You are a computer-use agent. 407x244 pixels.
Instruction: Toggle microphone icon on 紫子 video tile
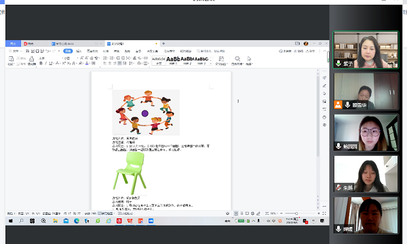[338, 63]
